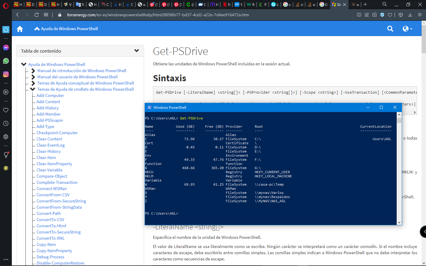Collapse Temas de Ayuda de cmdlets node arrow

point(33,89)
